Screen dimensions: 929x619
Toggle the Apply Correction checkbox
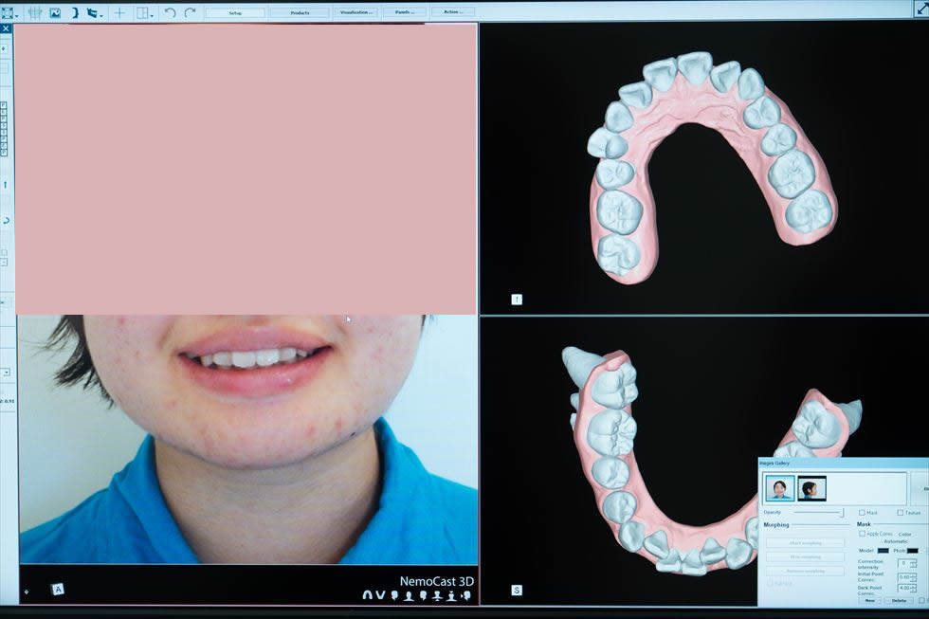pos(862,534)
